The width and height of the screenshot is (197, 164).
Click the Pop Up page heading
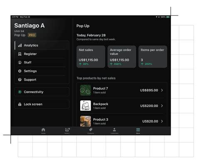coord(83,26)
